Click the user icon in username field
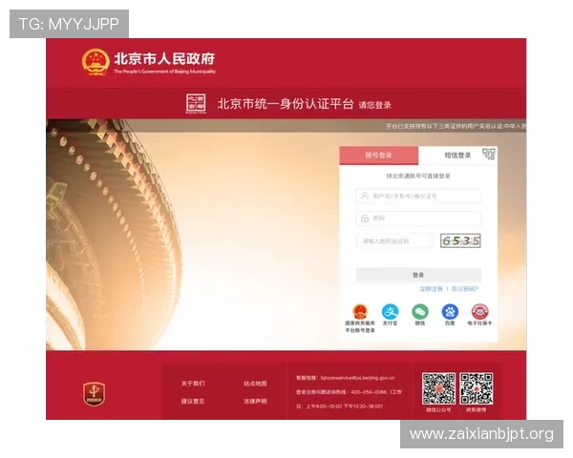The width and height of the screenshot is (573, 458). (365, 196)
